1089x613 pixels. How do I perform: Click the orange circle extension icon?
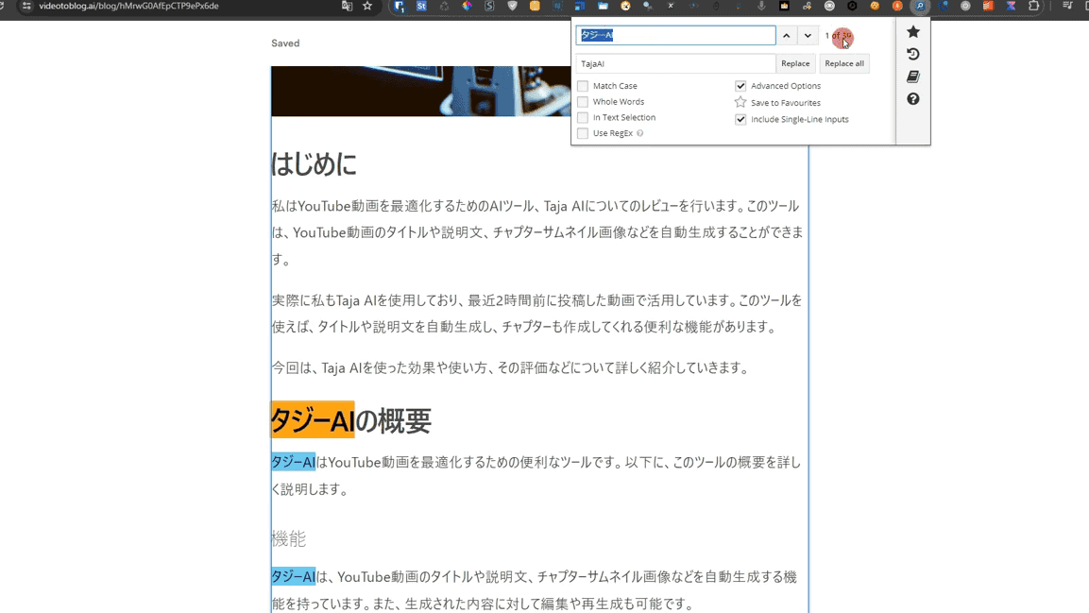pos(896,6)
